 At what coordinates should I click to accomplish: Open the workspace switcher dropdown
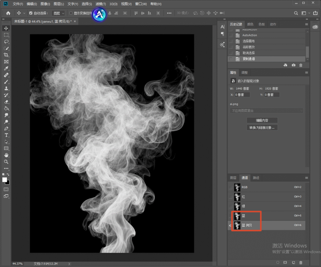(x=305, y=13)
